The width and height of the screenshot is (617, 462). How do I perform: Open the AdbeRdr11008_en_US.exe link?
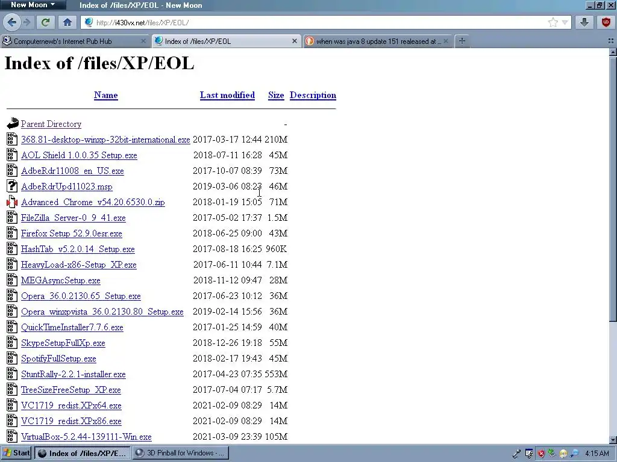pyautogui.click(x=72, y=171)
